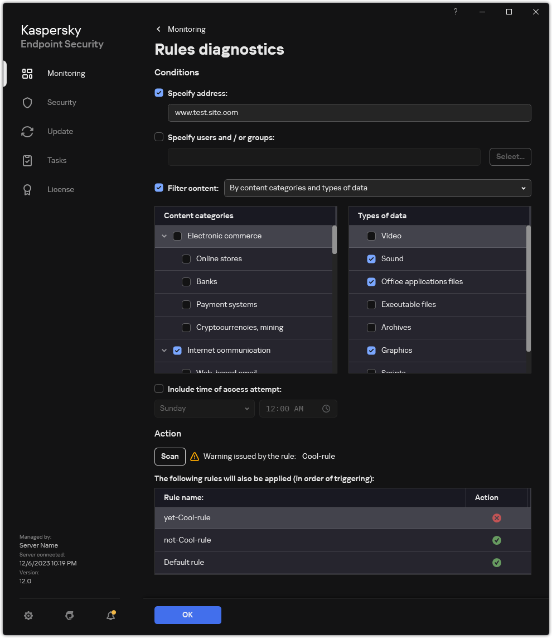The width and height of the screenshot is (552, 638).
Task: Click the red blocked icon for yet-Cool-rule
Action: click(496, 518)
